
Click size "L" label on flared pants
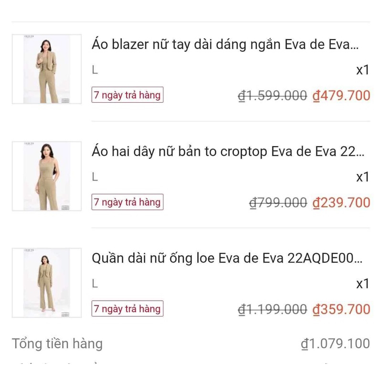coord(95,284)
